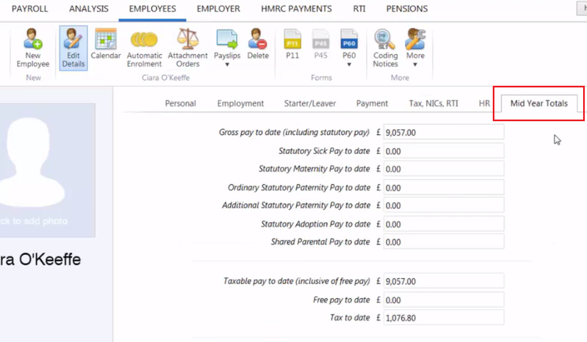Open the Employment tab
This screenshot has width=587, height=342.
(241, 103)
